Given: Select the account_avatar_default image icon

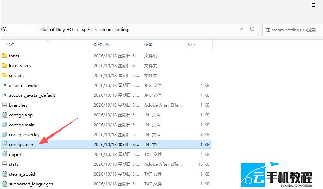Looking at the screenshot, I should pos(5,95).
